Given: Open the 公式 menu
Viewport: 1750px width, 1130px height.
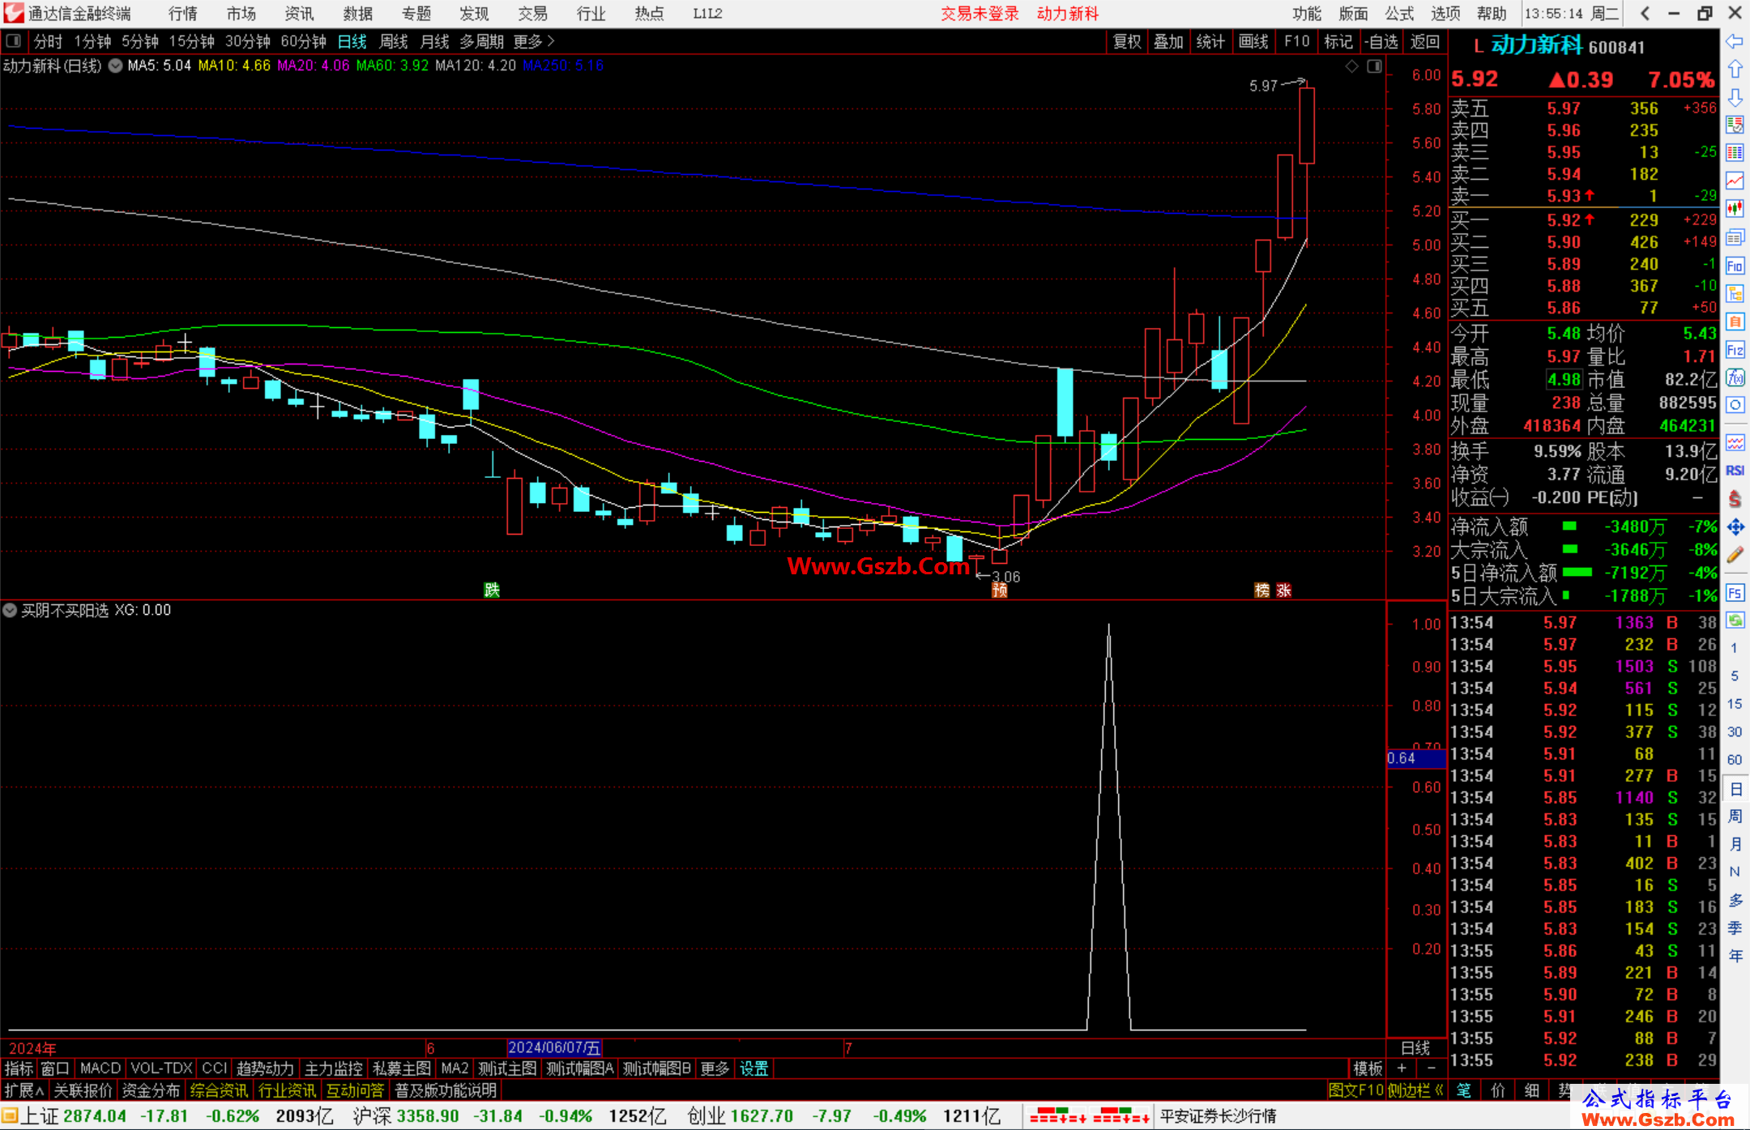Looking at the screenshot, I should pyautogui.click(x=1398, y=13).
